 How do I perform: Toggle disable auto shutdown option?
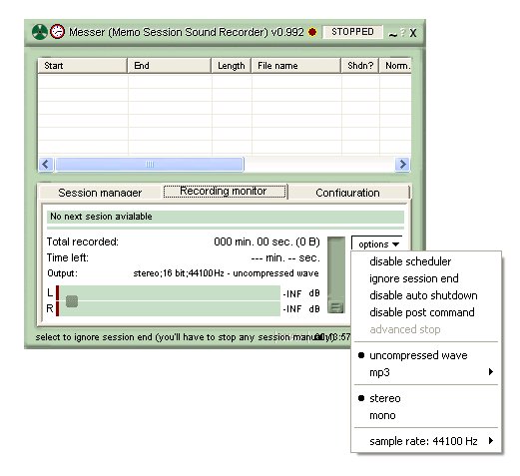[x=426, y=295]
